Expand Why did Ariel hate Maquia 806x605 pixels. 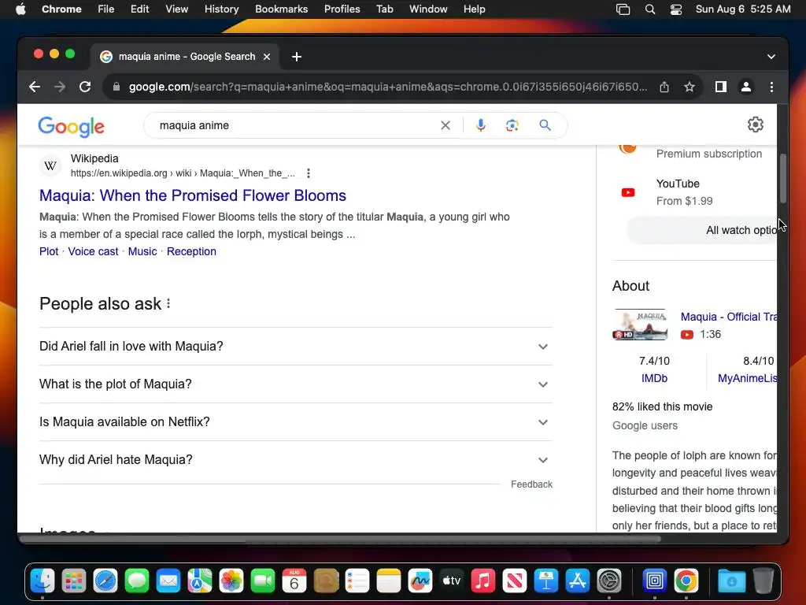pos(296,460)
